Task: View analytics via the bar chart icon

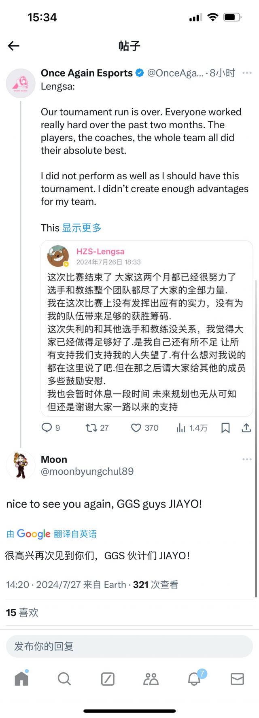Action: click(x=180, y=428)
